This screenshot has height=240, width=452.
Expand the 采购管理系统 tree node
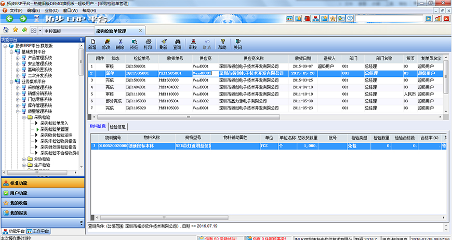[18, 87]
